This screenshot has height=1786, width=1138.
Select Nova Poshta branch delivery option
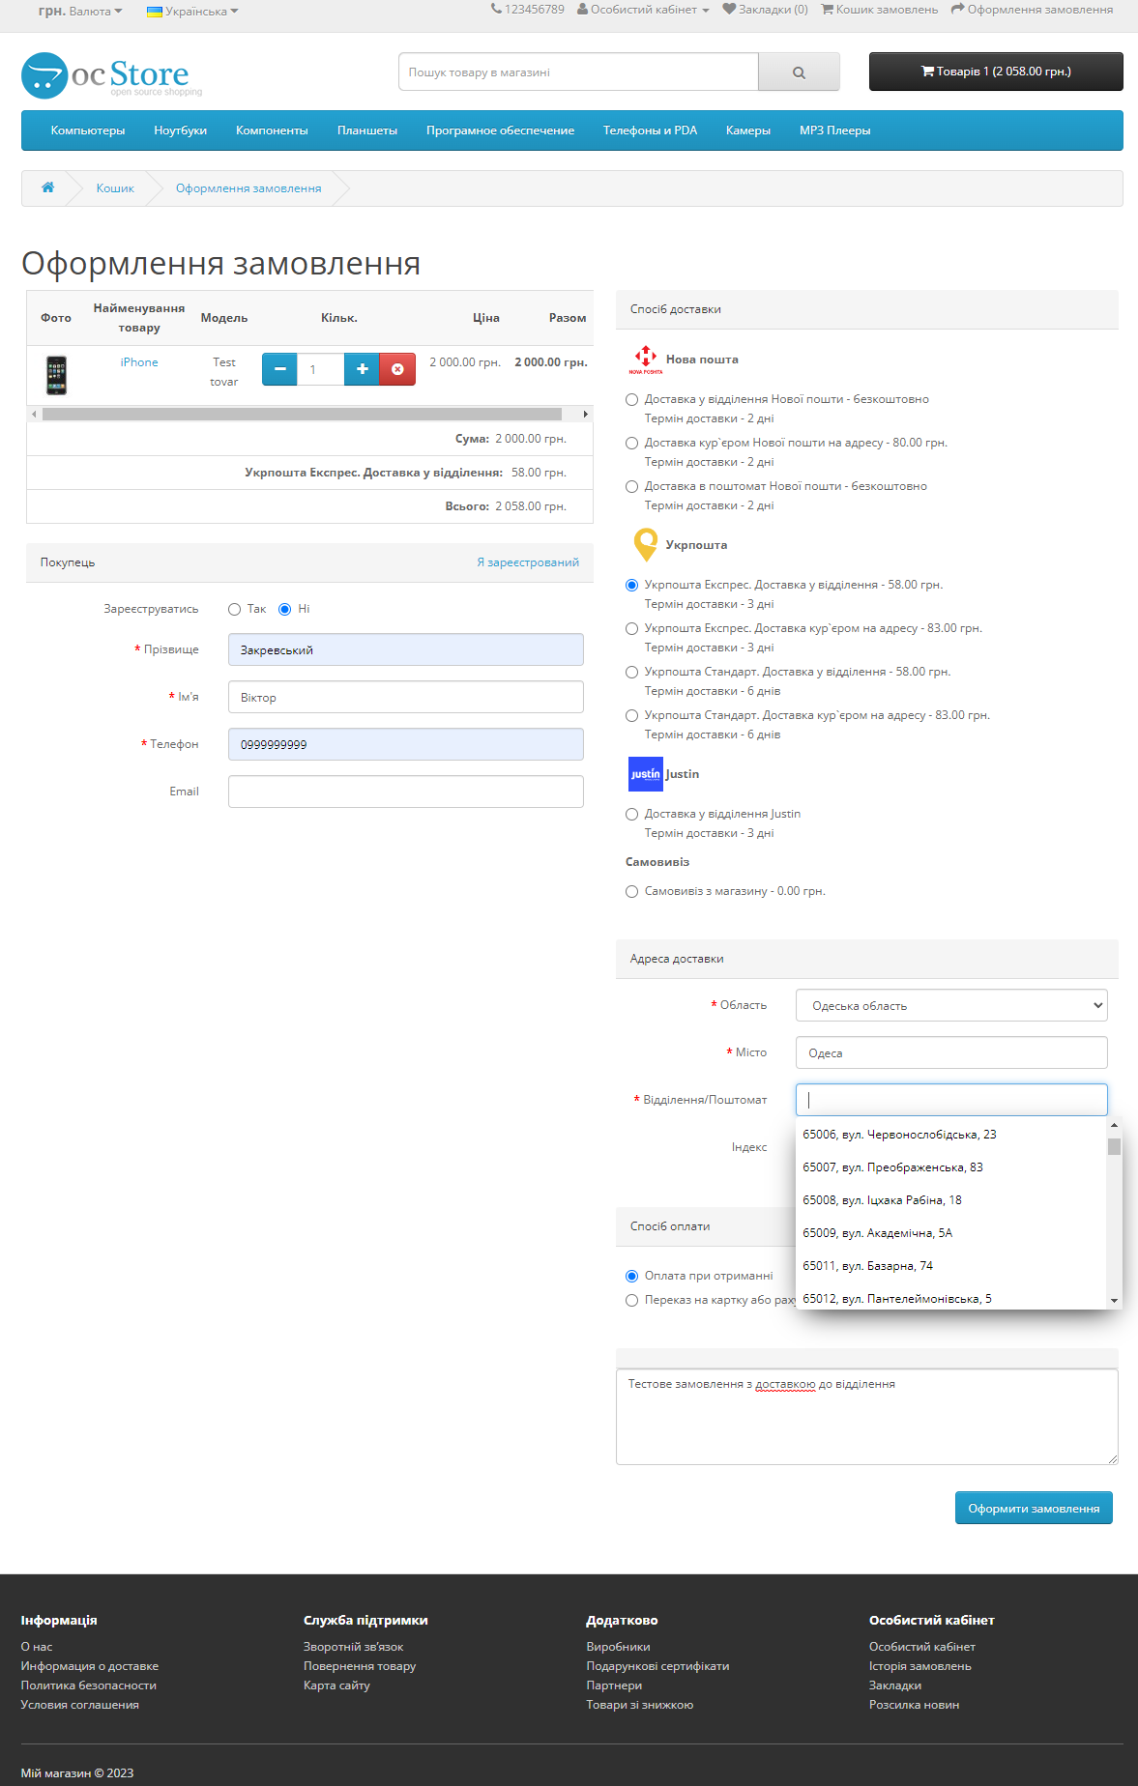point(632,399)
